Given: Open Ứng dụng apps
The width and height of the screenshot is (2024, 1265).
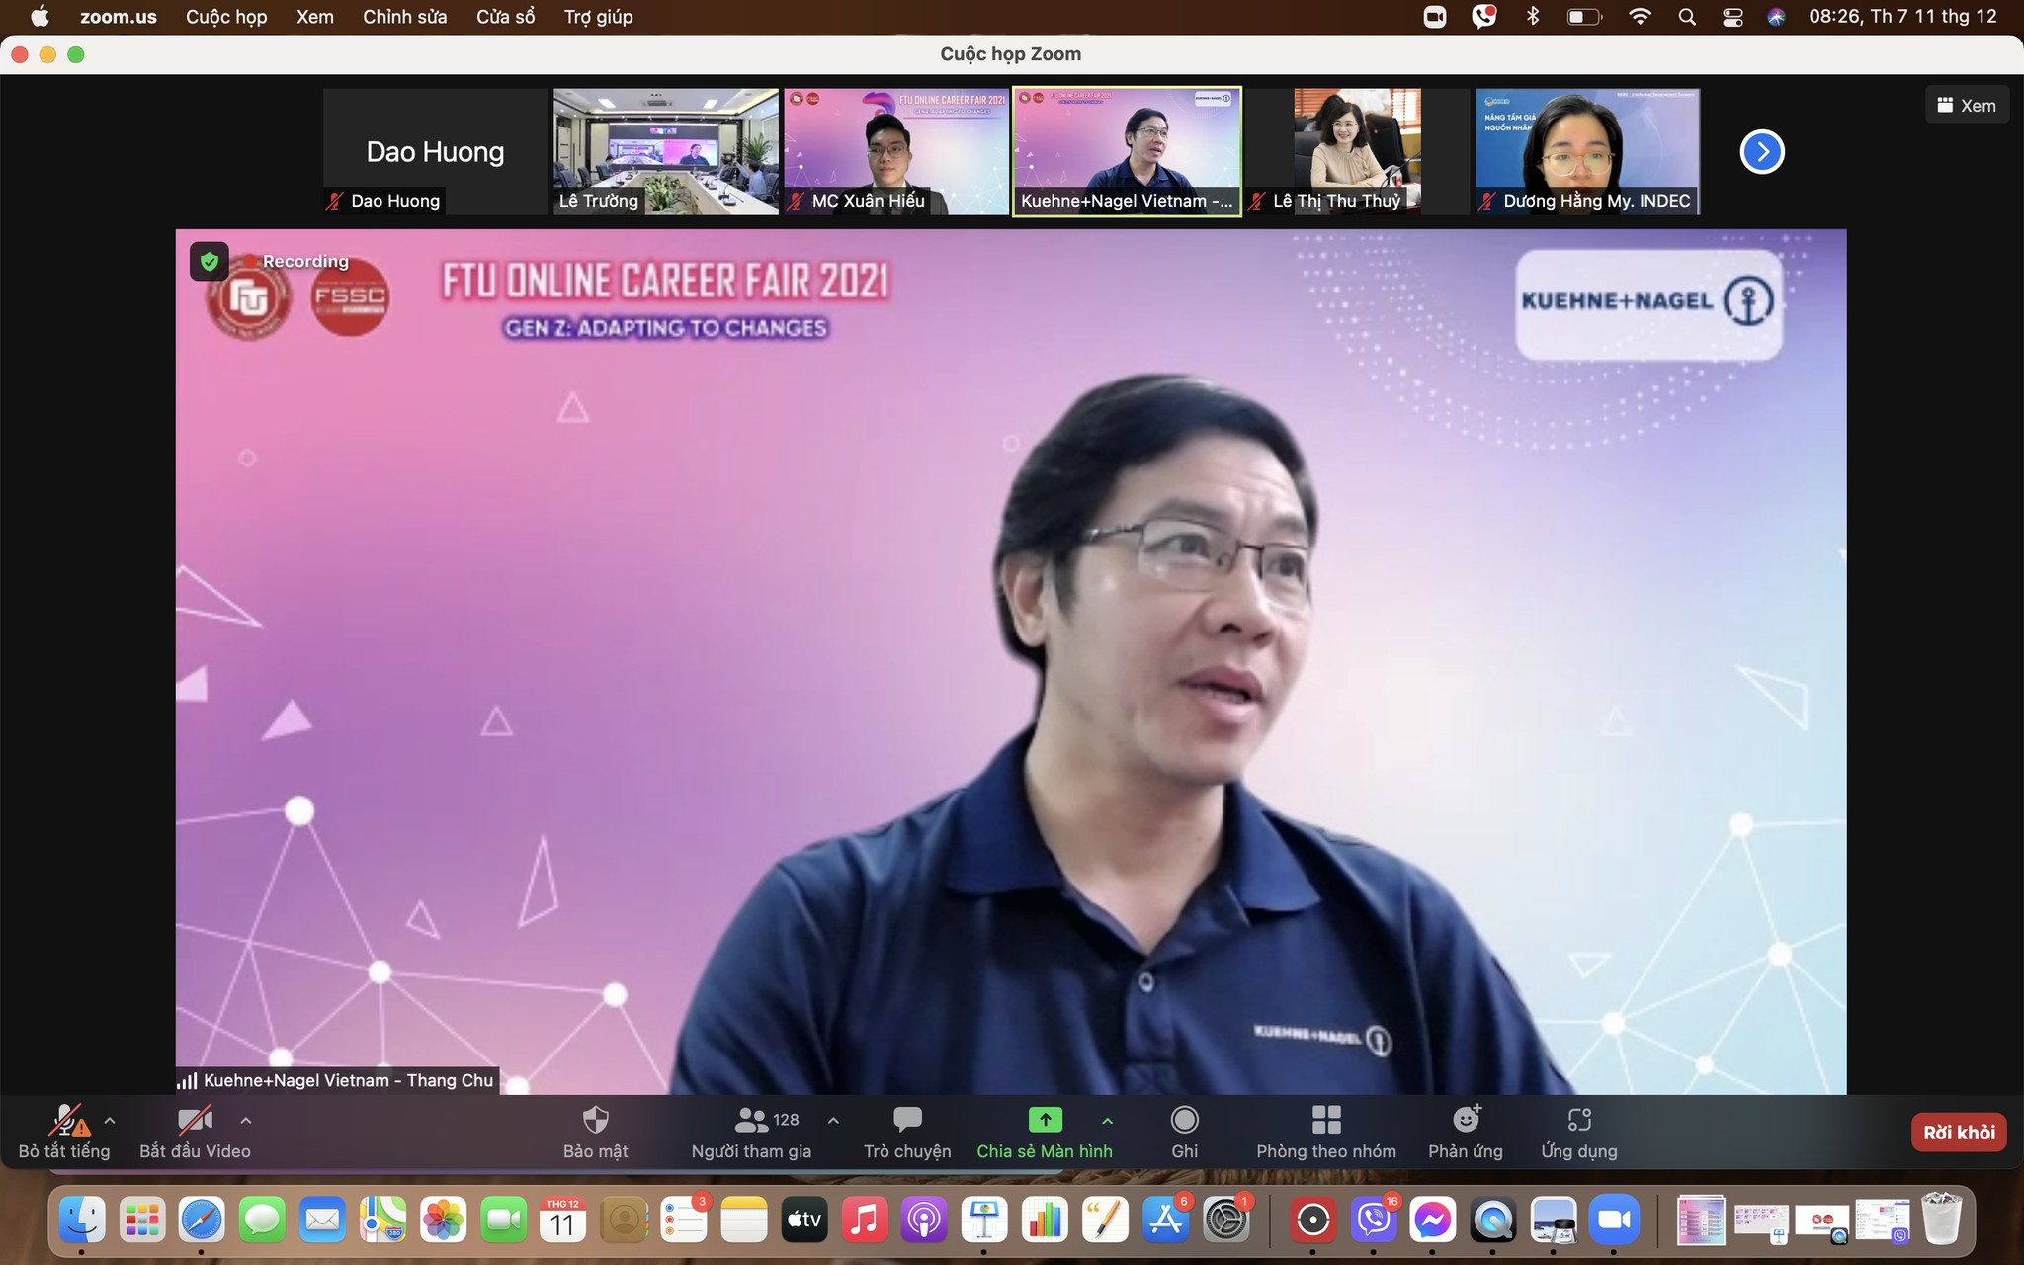Looking at the screenshot, I should click(x=1579, y=1133).
